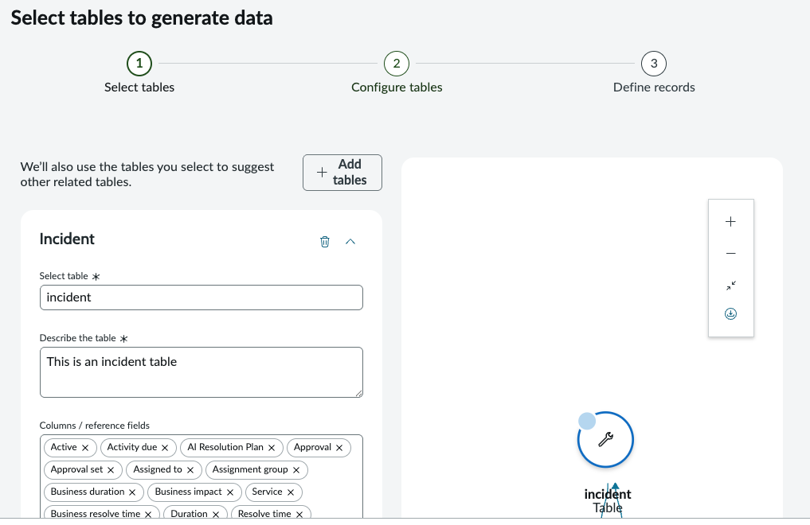Click the Incident card heading
810x525 pixels.
tap(67, 239)
